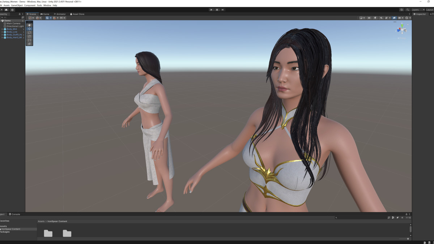
Task: Toggle scene audio icon
Action: pyautogui.click(x=381, y=18)
